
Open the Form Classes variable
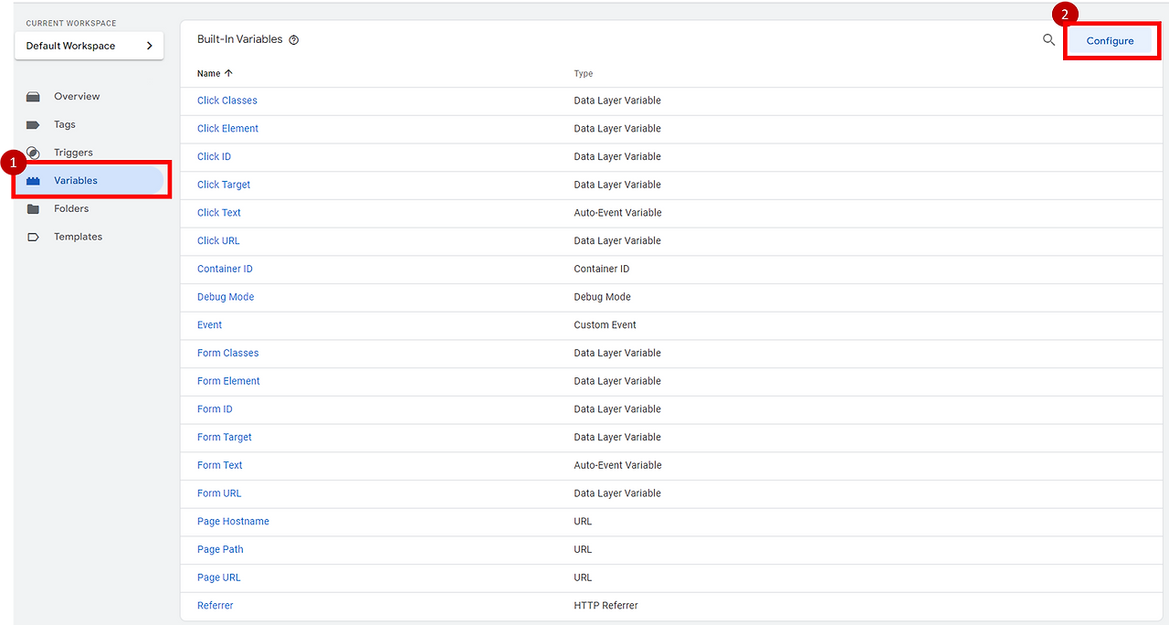pos(227,353)
